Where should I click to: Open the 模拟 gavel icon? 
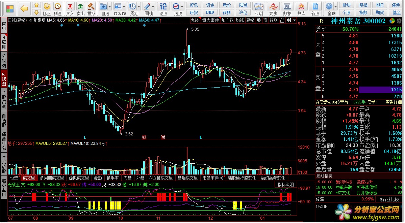(91, 6)
